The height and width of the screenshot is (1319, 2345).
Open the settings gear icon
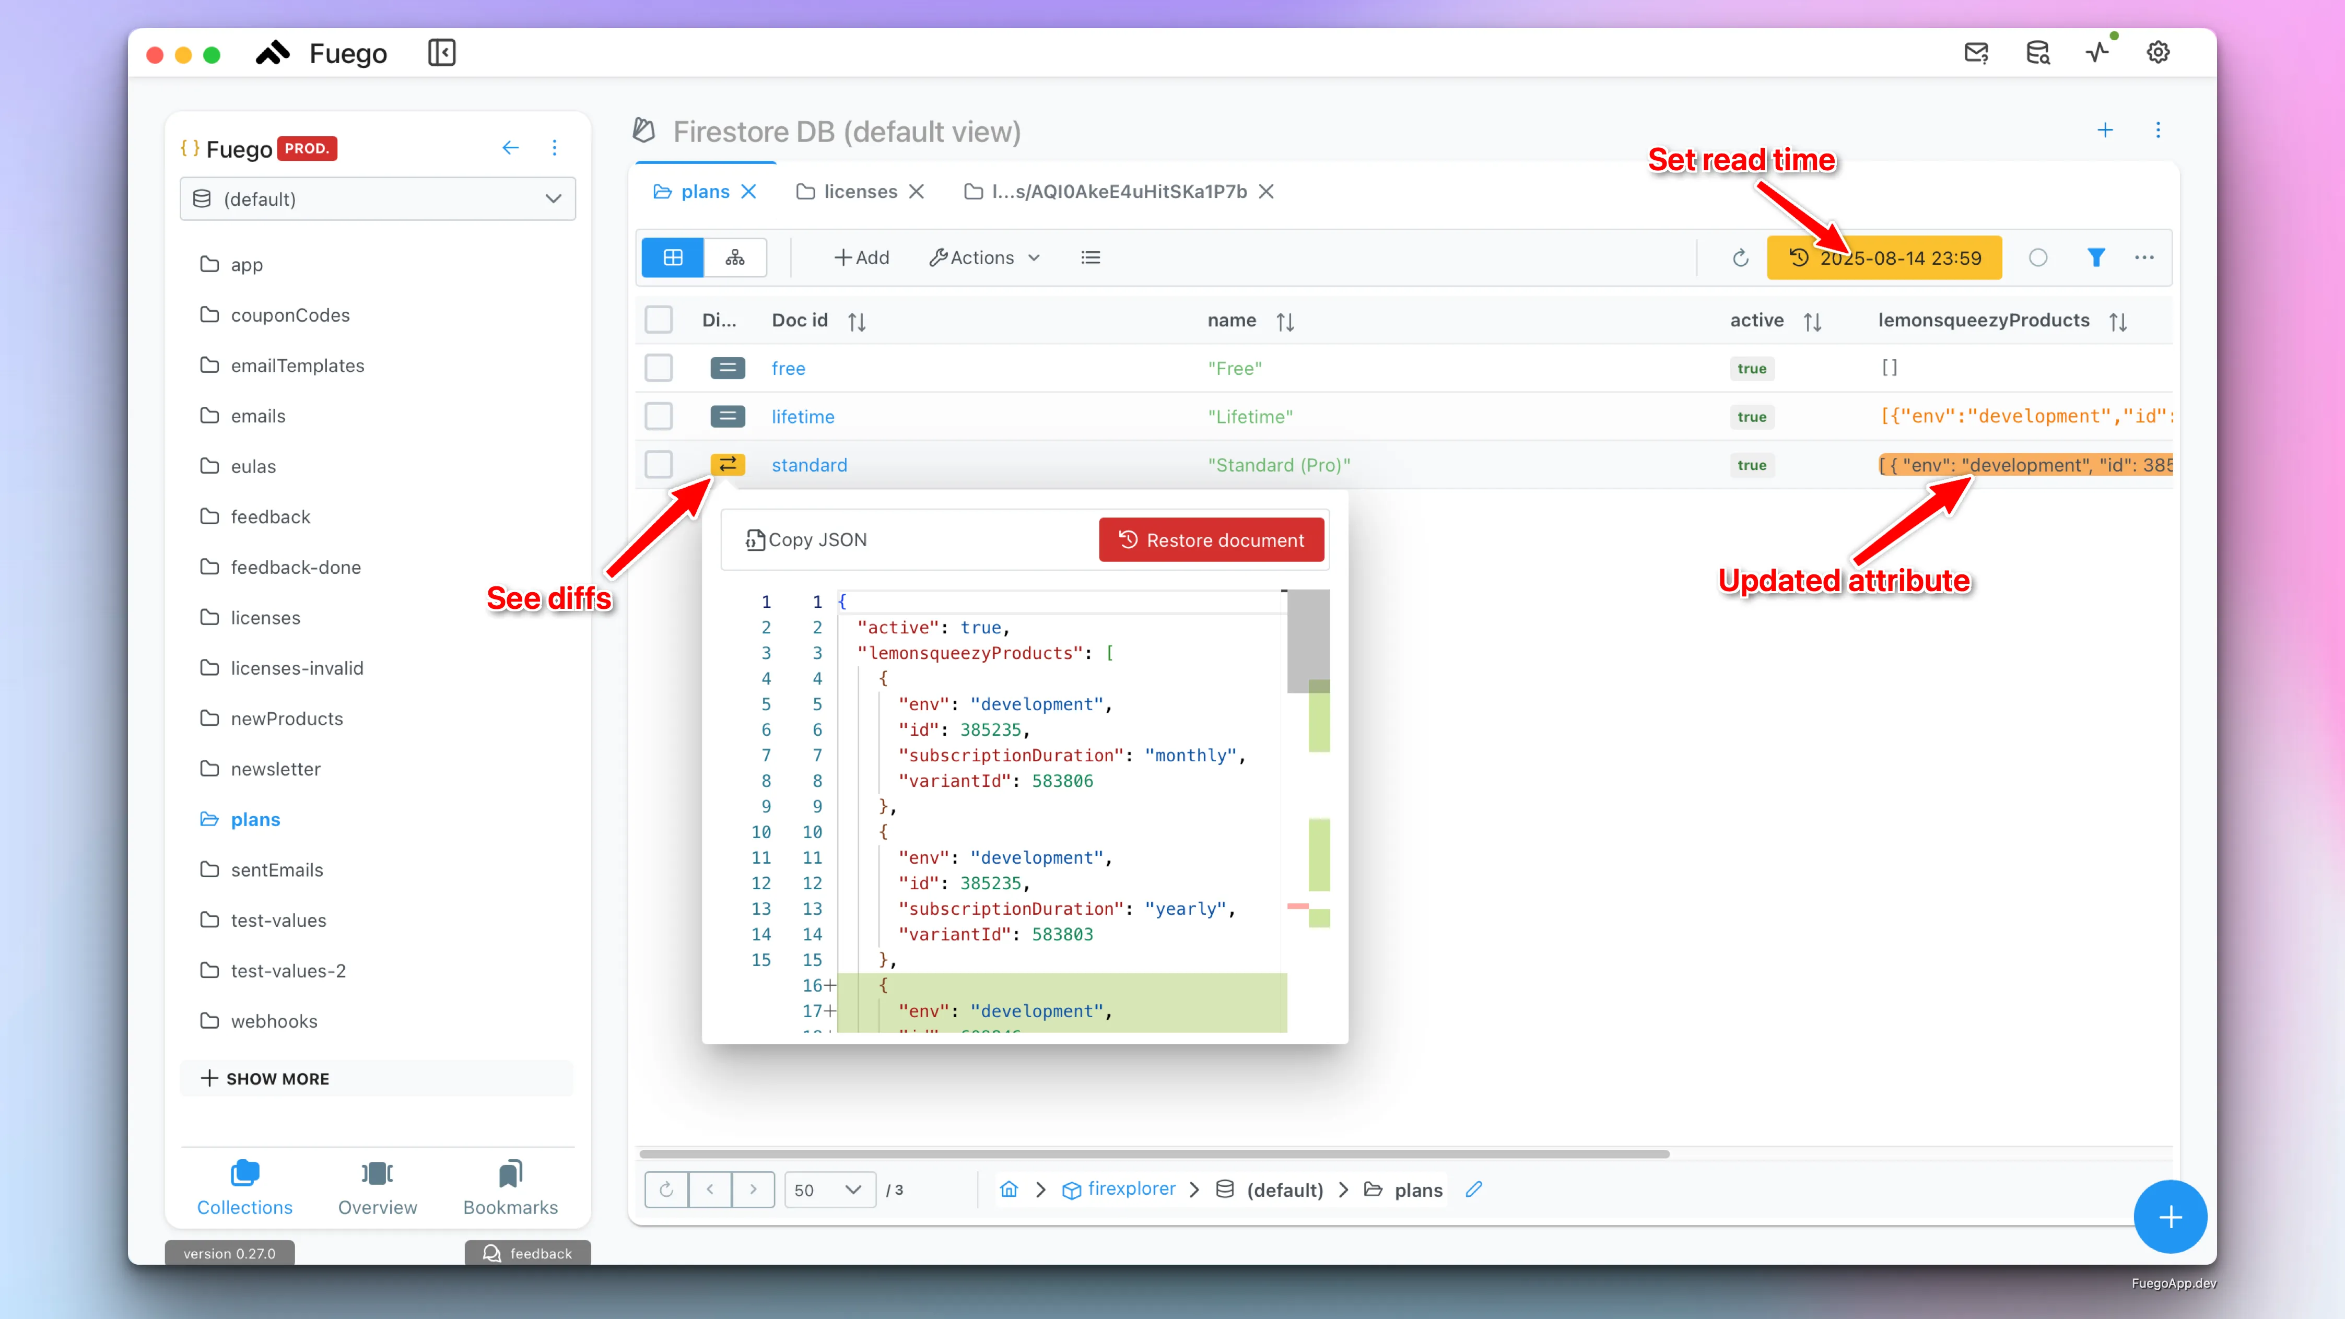pos(2158,52)
